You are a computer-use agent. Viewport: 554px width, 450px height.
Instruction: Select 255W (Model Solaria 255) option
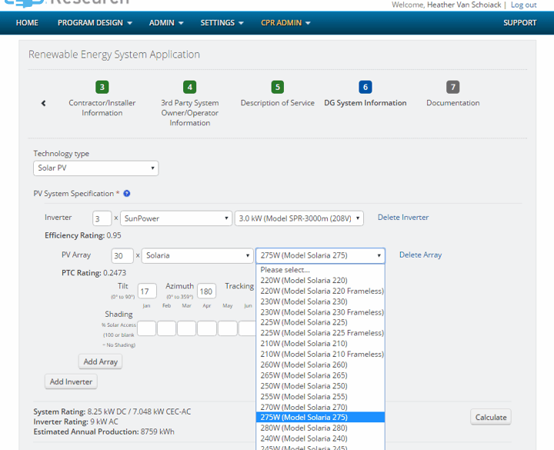pyautogui.click(x=320, y=397)
